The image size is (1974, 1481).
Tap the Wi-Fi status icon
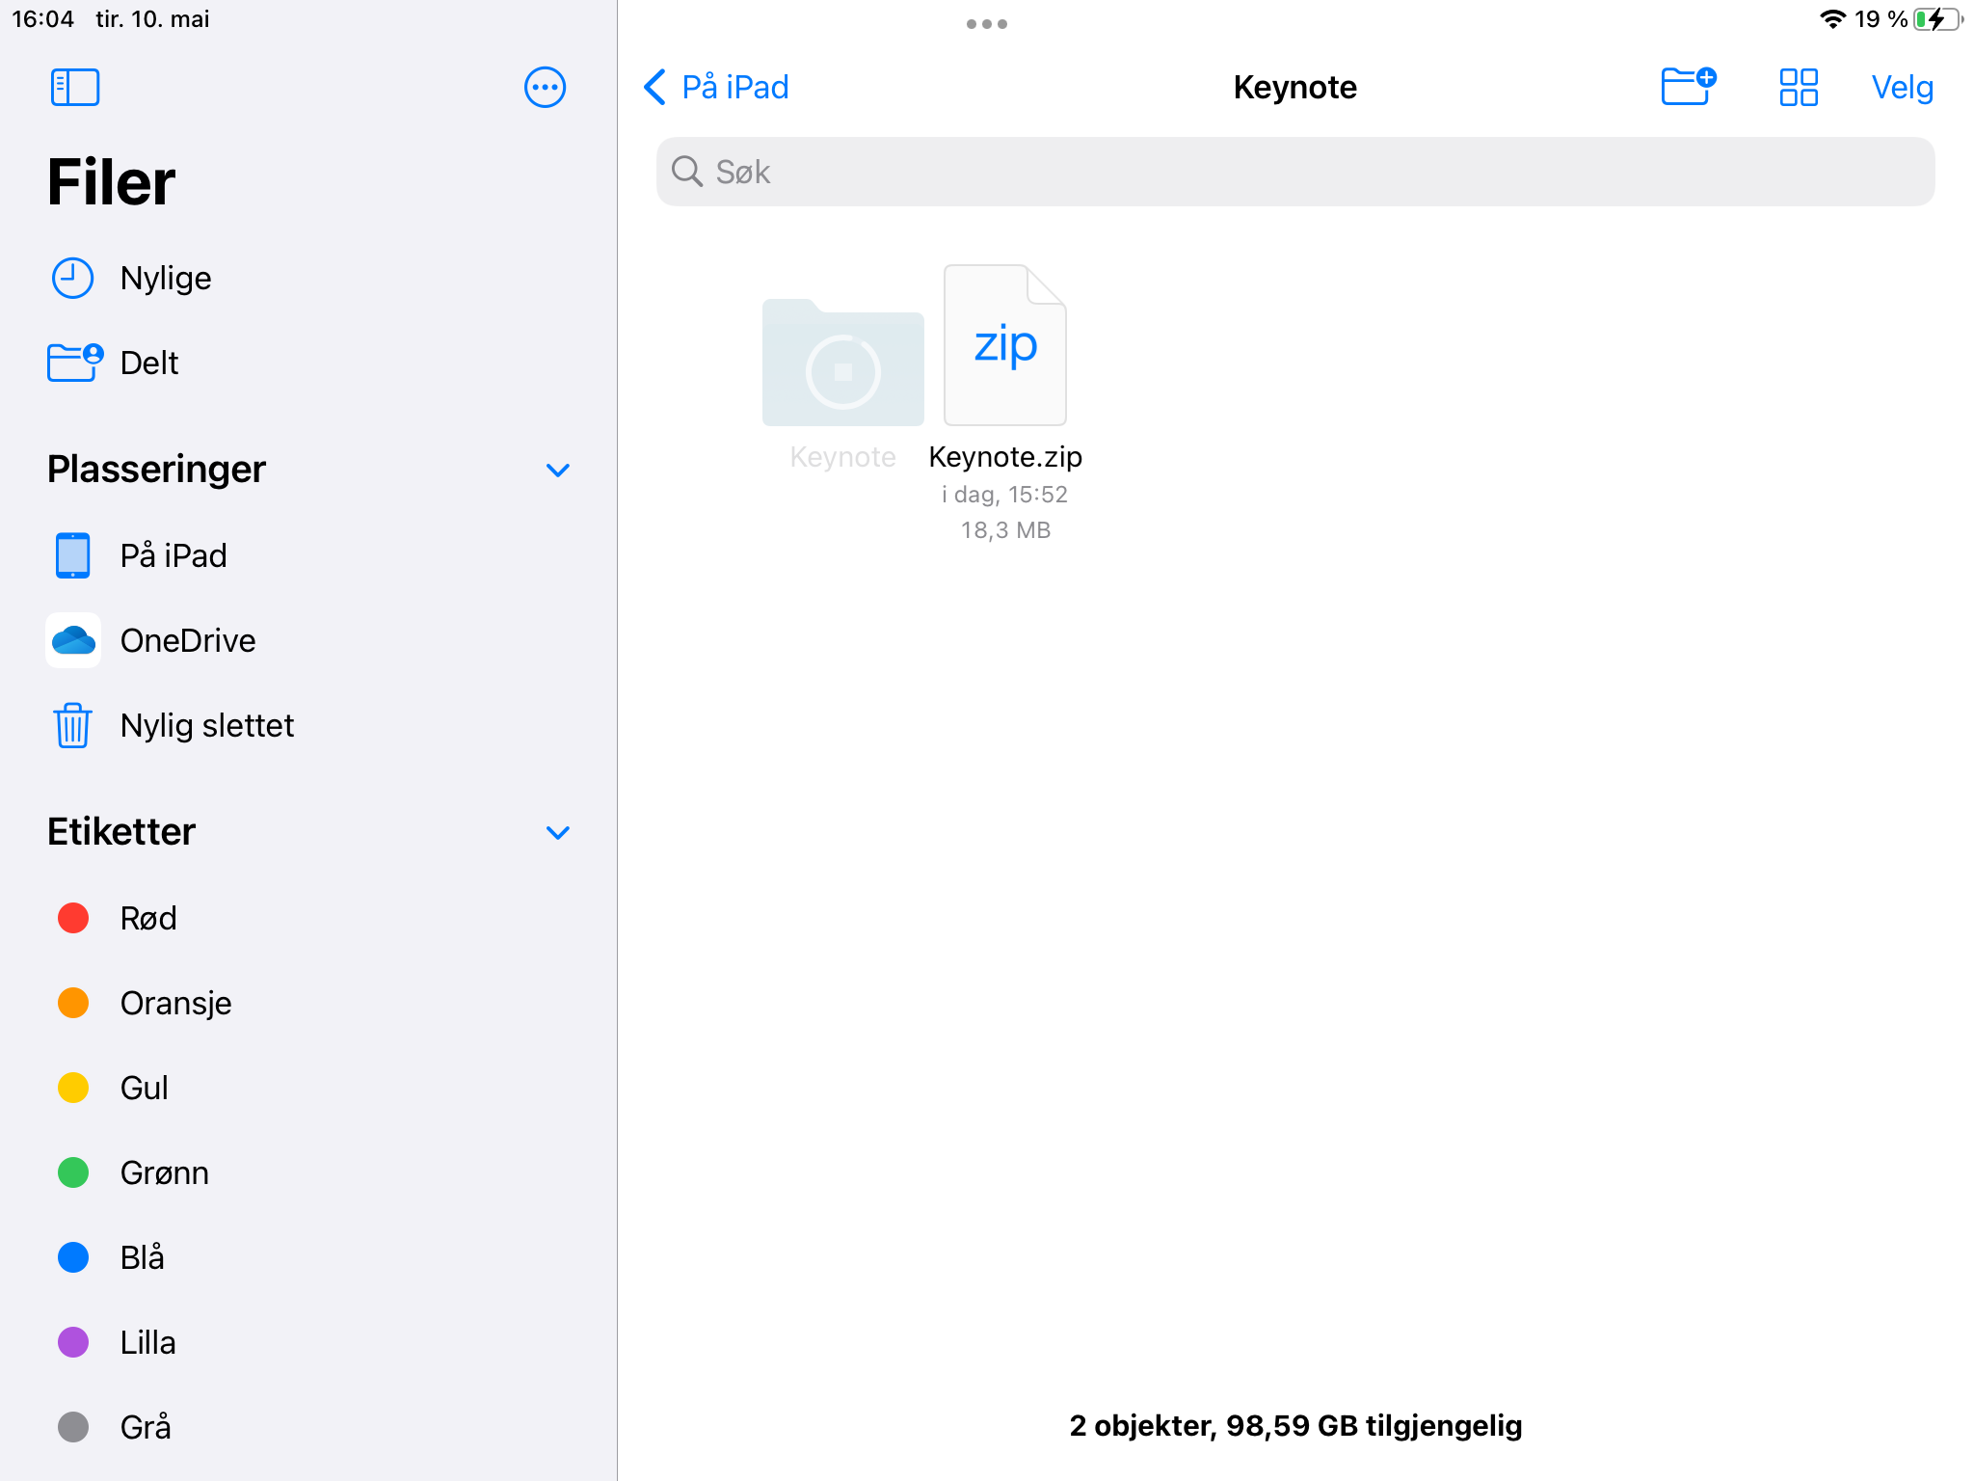[x=1832, y=19]
